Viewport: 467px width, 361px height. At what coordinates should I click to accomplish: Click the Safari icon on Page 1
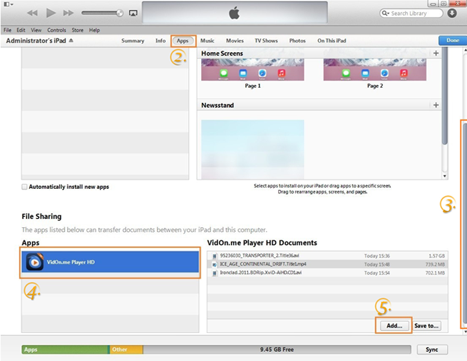tap(262, 73)
